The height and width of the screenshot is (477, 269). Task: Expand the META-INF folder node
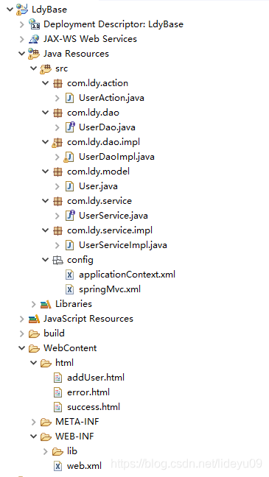pyautogui.click(x=33, y=422)
